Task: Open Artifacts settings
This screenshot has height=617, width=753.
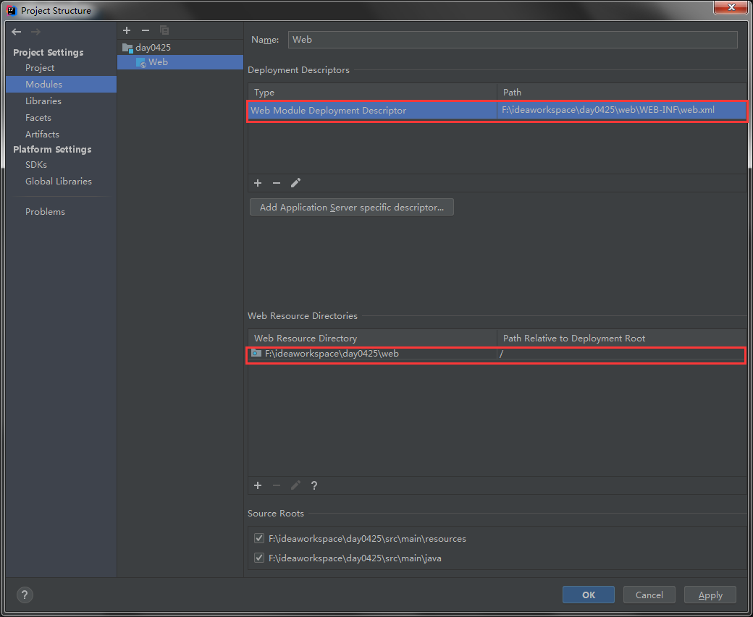Action: pyautogui.click(x=42, y=135)
